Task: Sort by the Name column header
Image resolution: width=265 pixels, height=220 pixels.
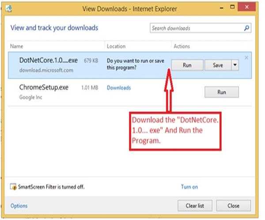Action: (x=16, y=46)
